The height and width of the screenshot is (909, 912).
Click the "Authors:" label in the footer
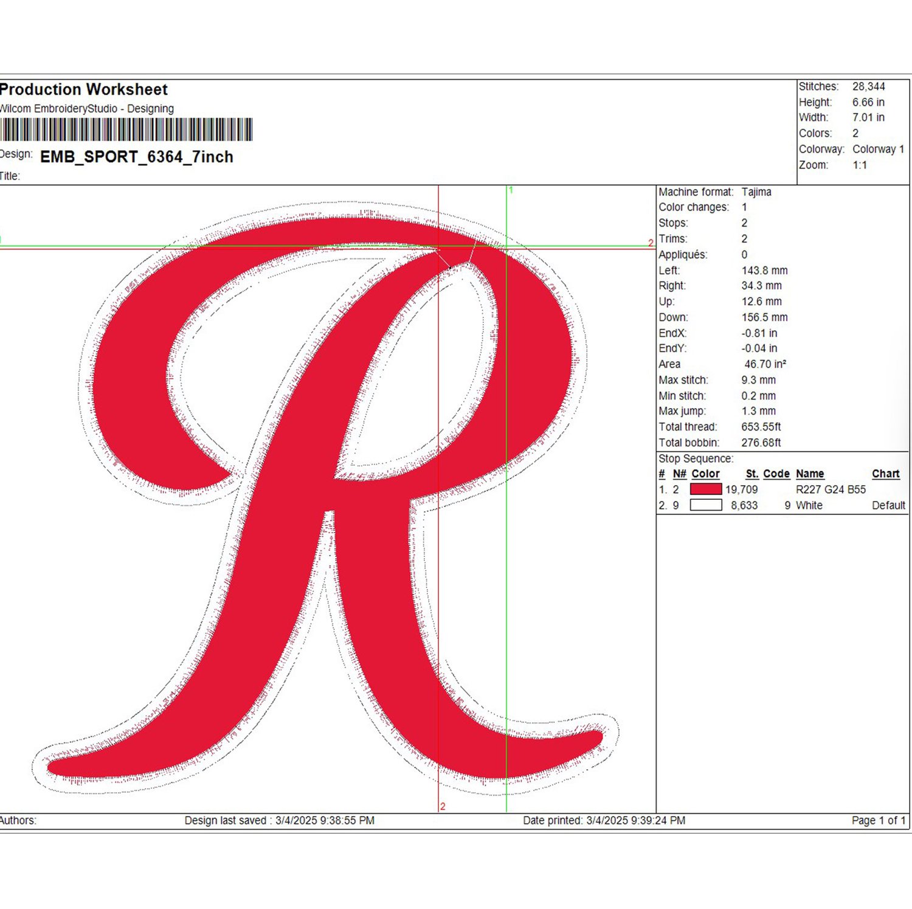[x=18, y=820]
